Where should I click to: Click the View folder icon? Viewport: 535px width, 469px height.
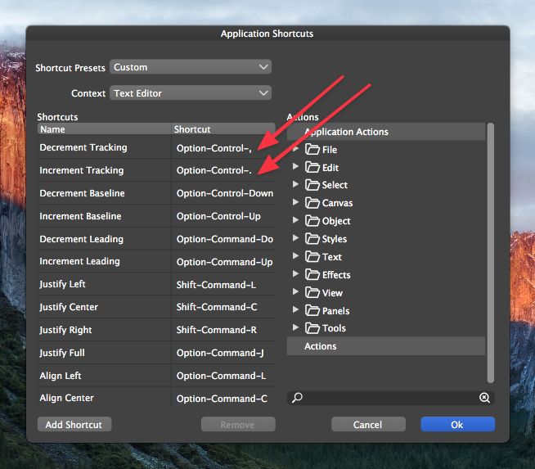(x=312, y=292)
